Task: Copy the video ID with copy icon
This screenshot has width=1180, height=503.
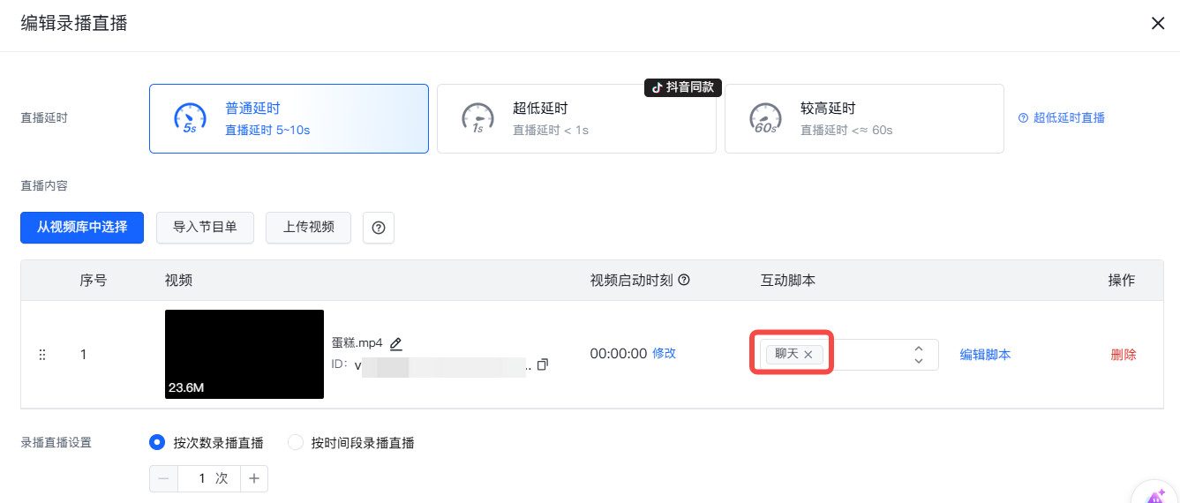Action: pos(543,364)
